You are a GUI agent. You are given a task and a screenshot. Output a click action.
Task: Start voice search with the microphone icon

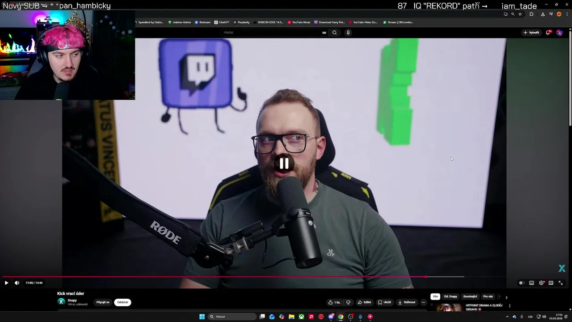[348, 32]
